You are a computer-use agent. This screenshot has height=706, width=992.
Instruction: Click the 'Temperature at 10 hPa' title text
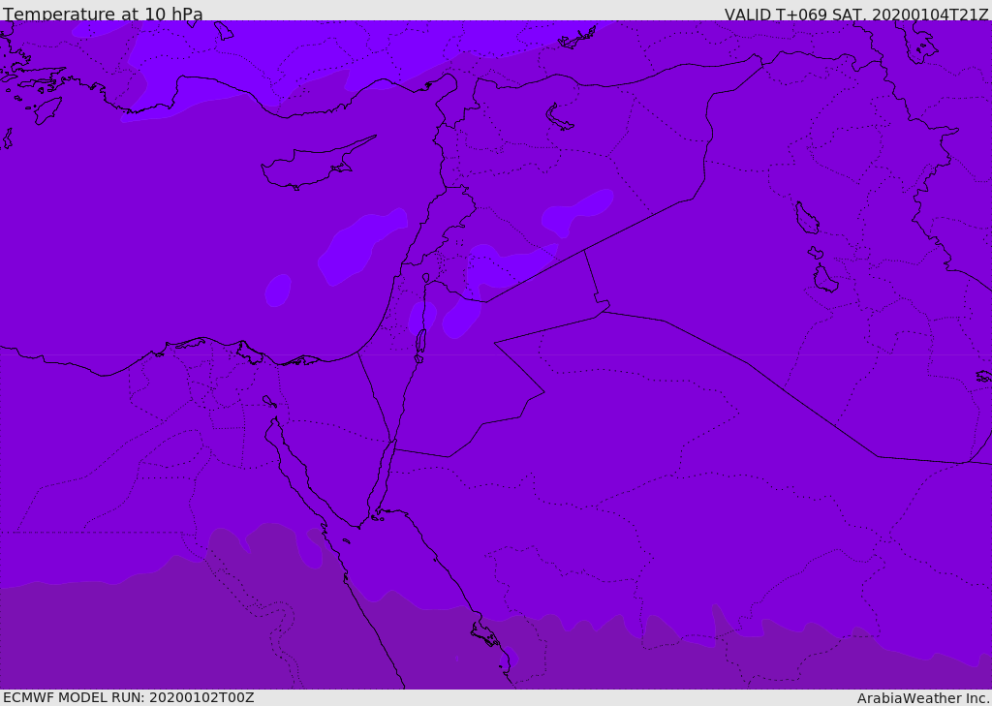(103, 14)
